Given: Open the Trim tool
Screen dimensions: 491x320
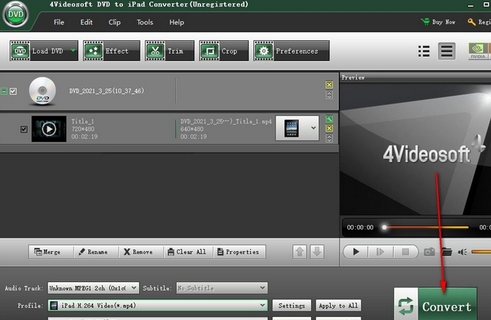Looking at the screenshot, I should 170,51.
